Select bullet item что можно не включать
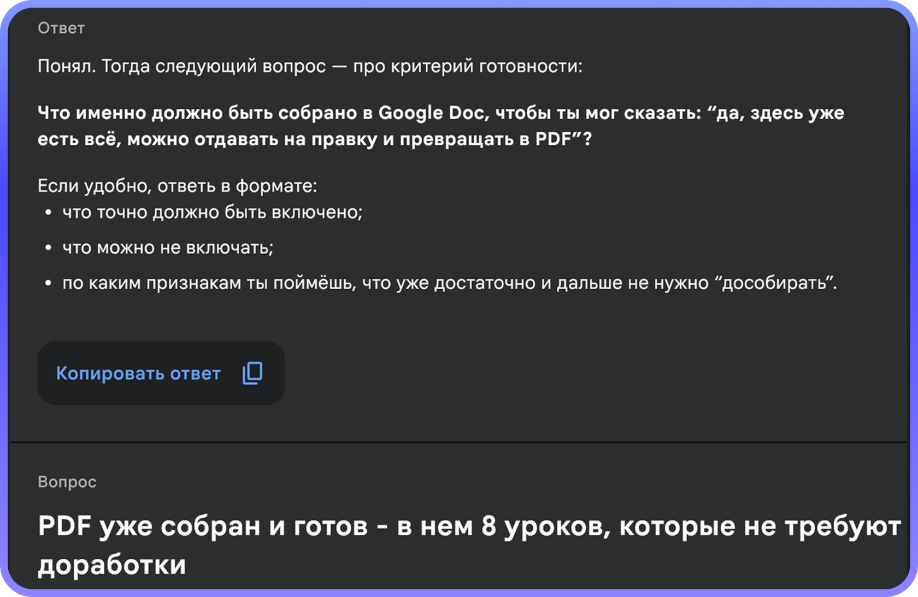The image size is (918, 597). point(168,248)
